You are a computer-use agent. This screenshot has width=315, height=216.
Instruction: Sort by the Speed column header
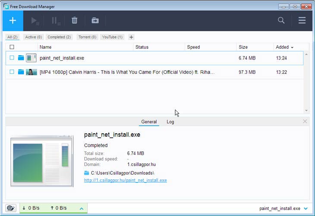(211, 47)
